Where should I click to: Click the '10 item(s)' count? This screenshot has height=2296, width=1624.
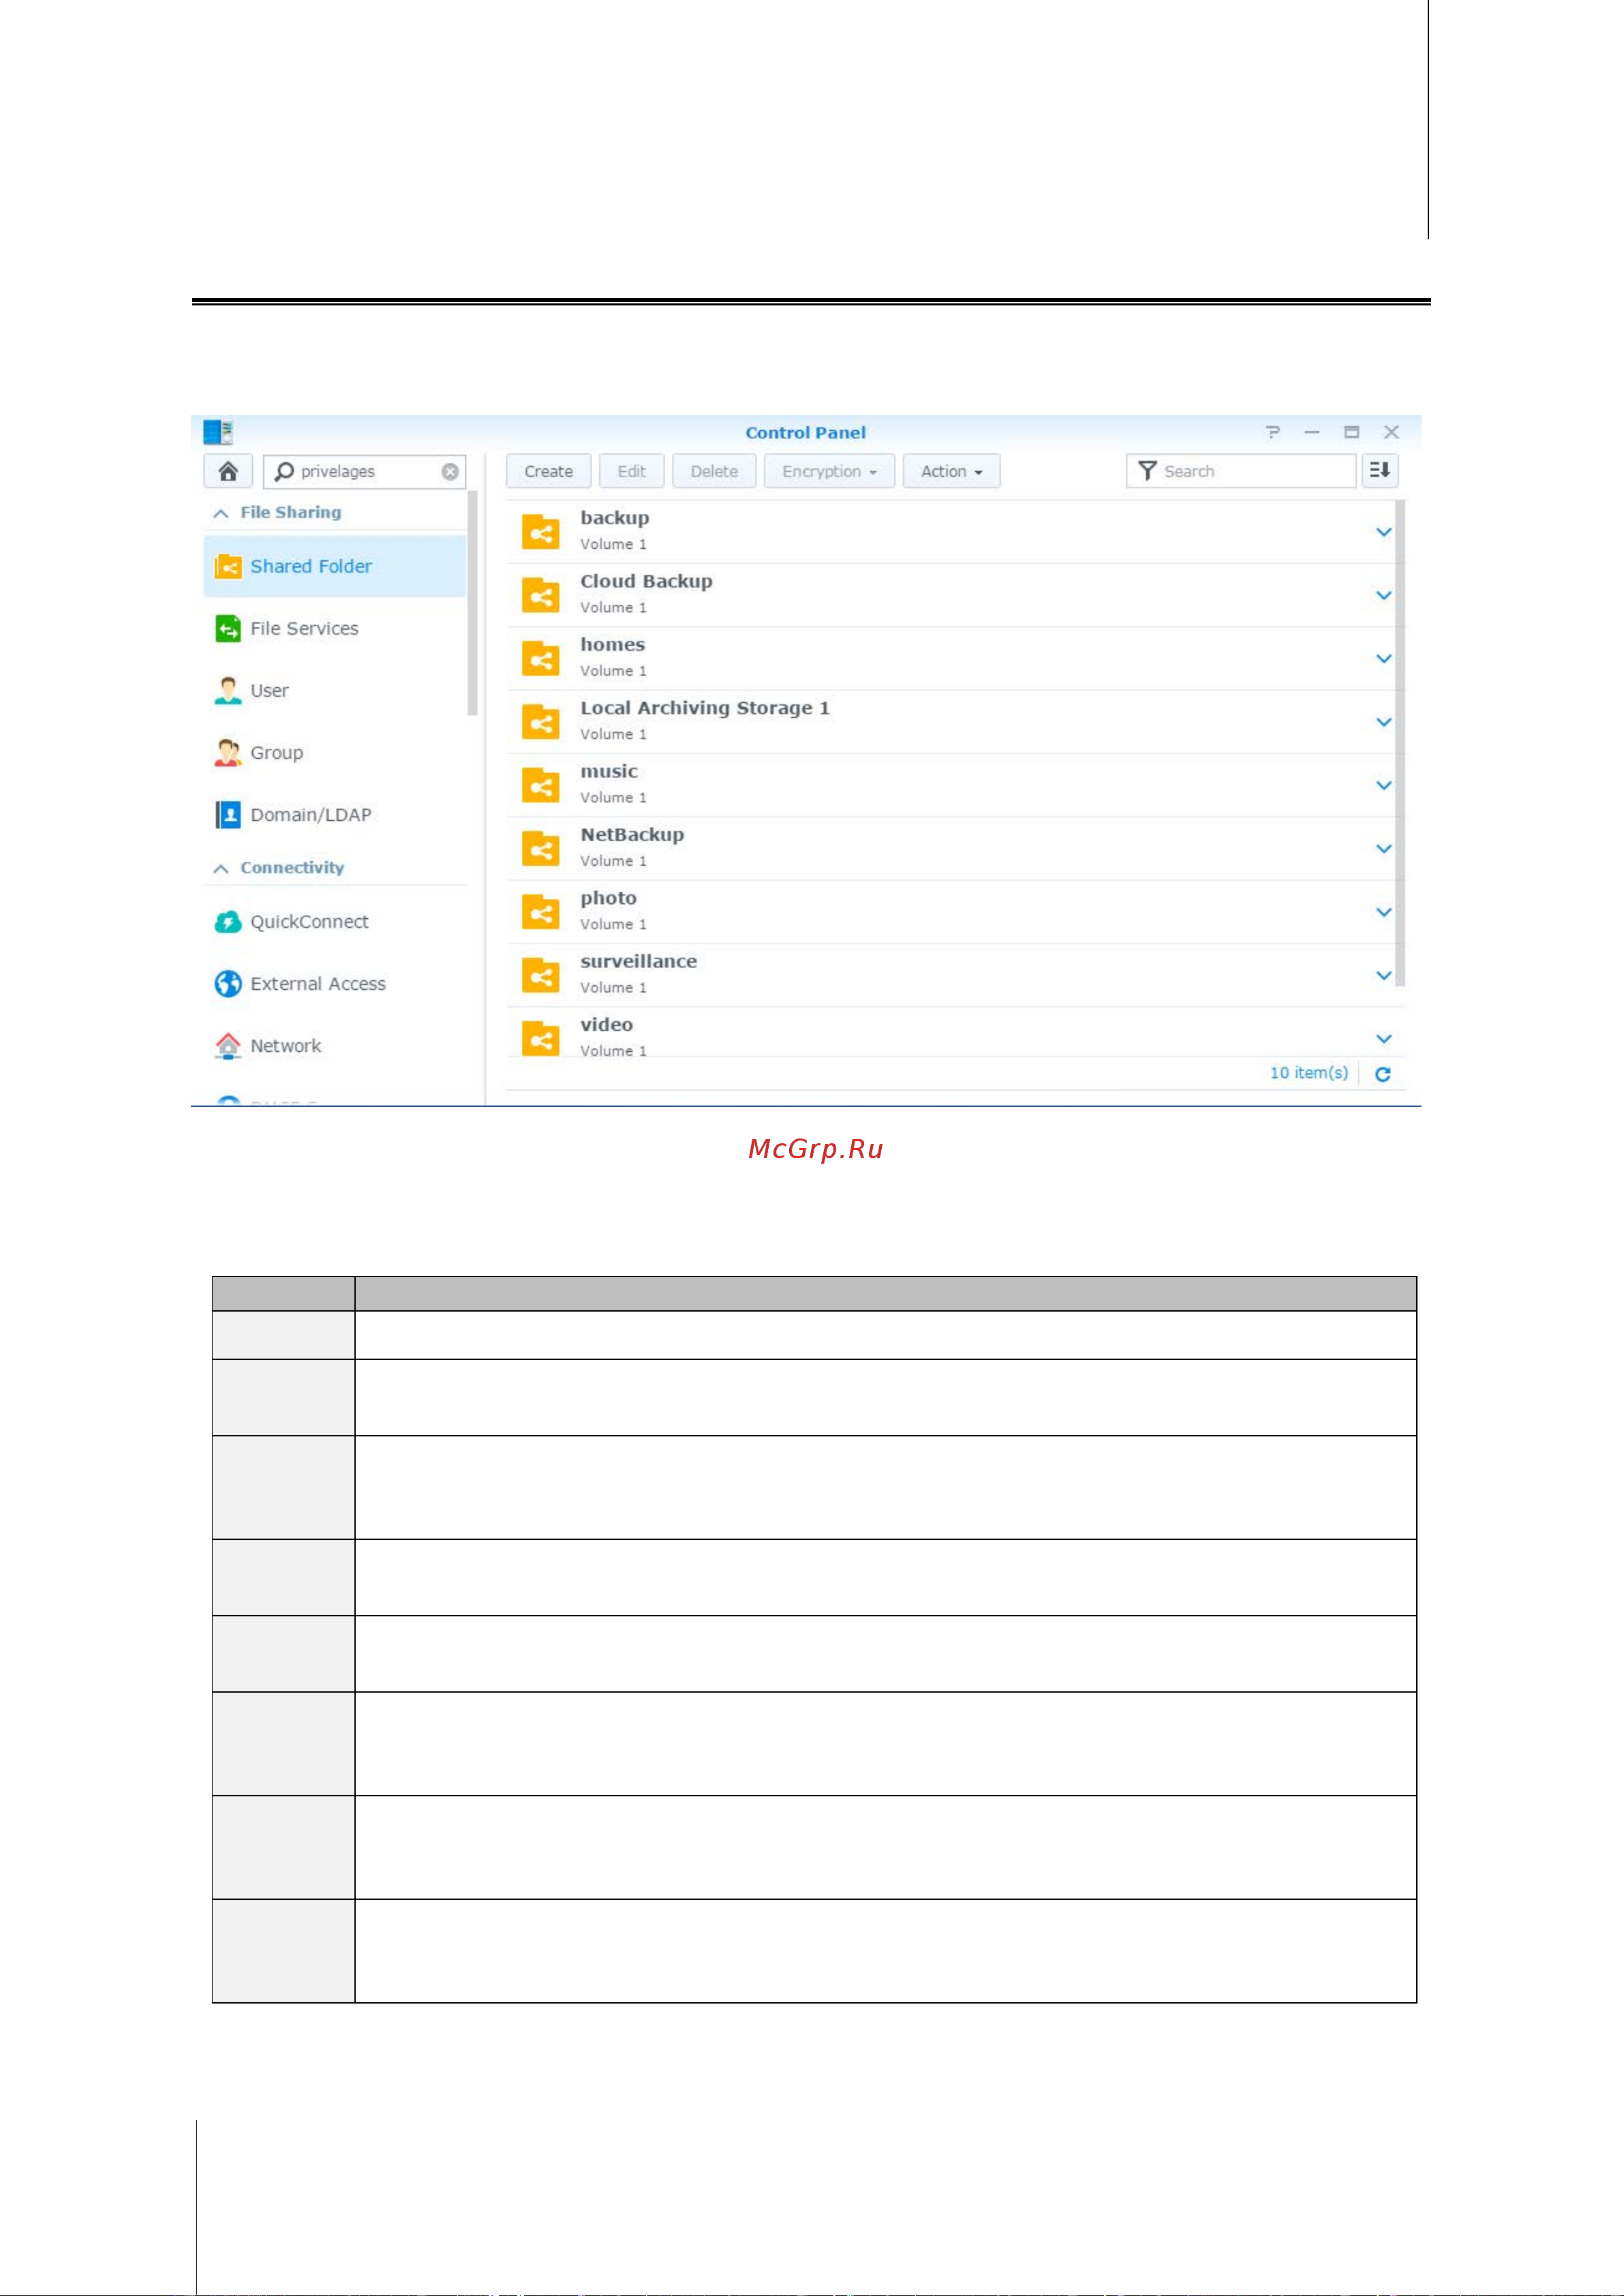click(x=1308, y=1072)
